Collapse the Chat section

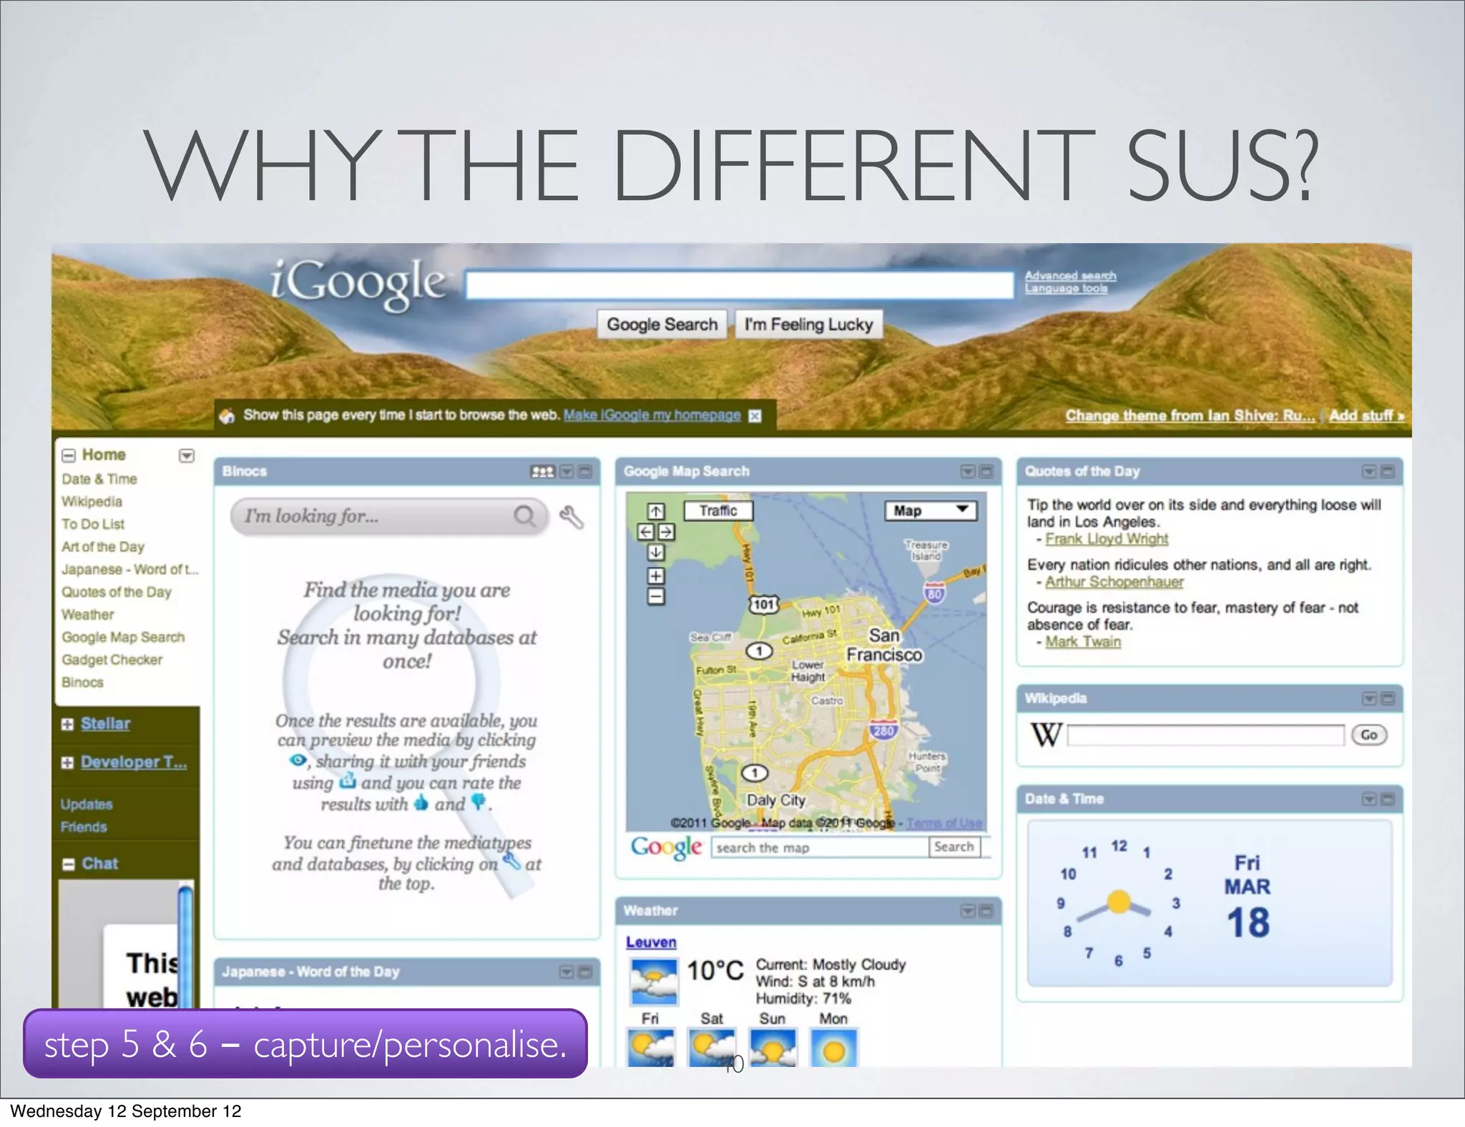(69, 865)
